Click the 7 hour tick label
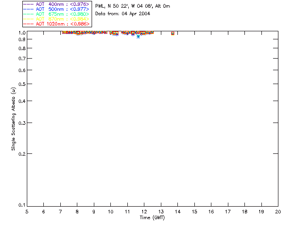The image size is (286, 229). pos(60,212)
